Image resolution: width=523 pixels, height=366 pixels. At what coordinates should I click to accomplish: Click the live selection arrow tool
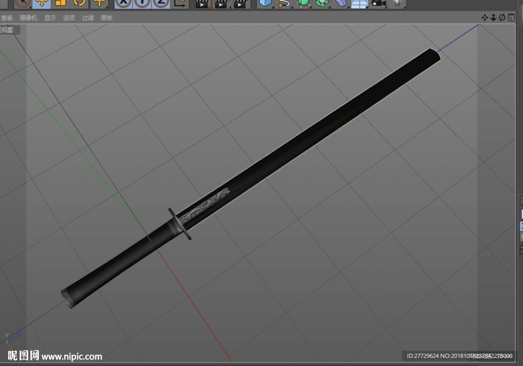[23, 3]
